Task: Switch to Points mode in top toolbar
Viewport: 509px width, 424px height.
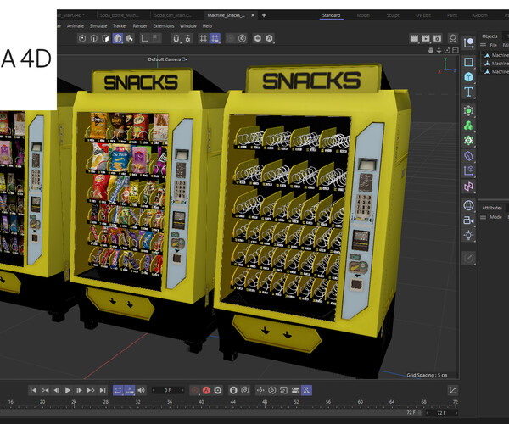Action: [82, 39]
